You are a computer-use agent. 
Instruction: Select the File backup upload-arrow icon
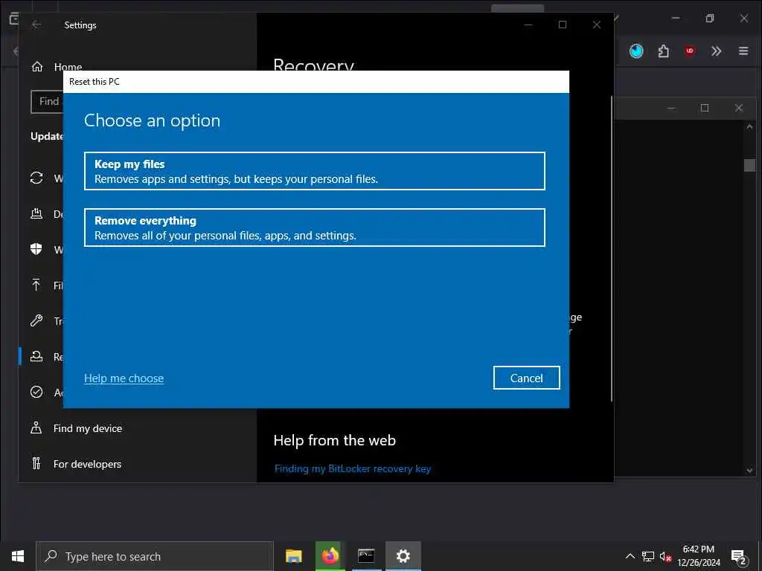point(36,285)
